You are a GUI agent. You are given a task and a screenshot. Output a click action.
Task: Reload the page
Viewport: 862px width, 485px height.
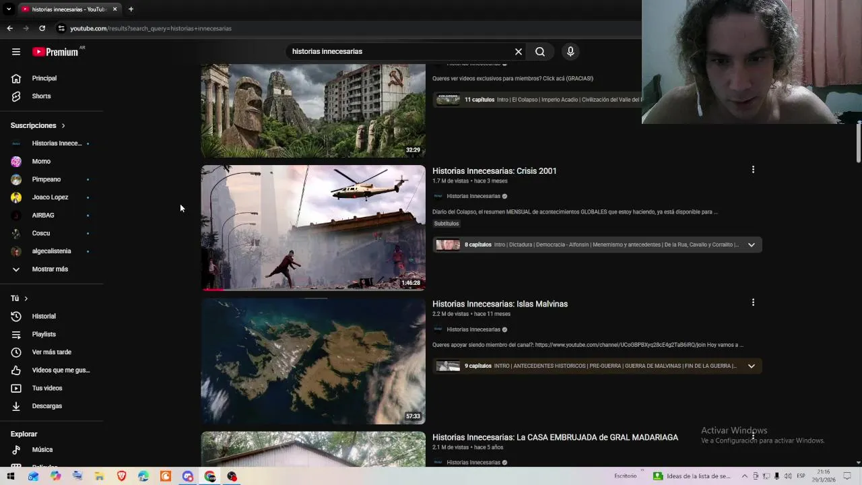(x=42, y=28)
